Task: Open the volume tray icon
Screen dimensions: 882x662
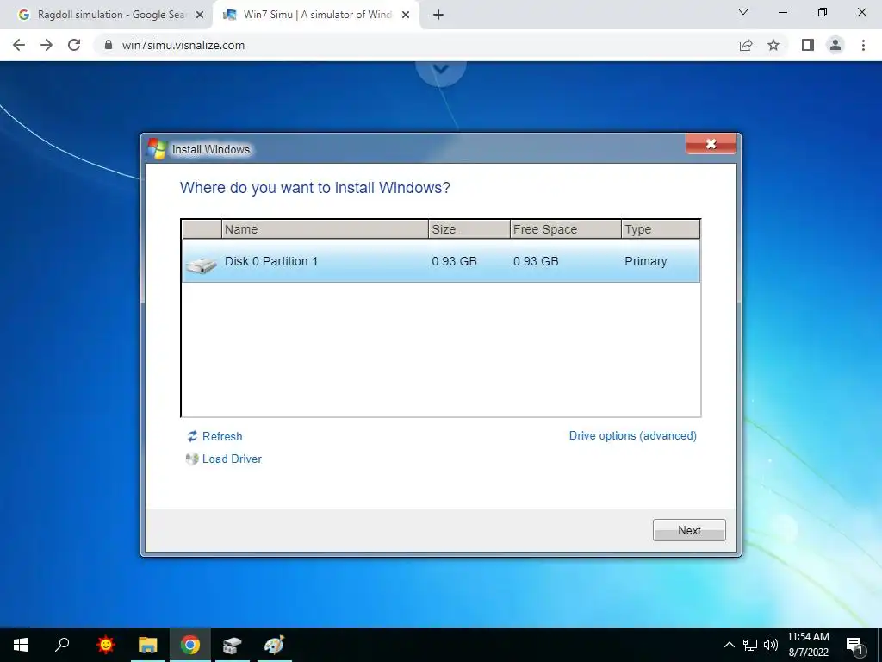Action: pos(771,645)
